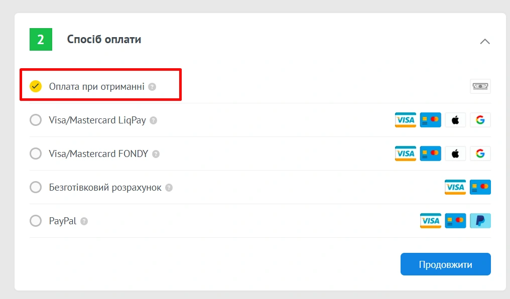
Task: Click the cash banknote icon
Action: [x=480, y=86]
